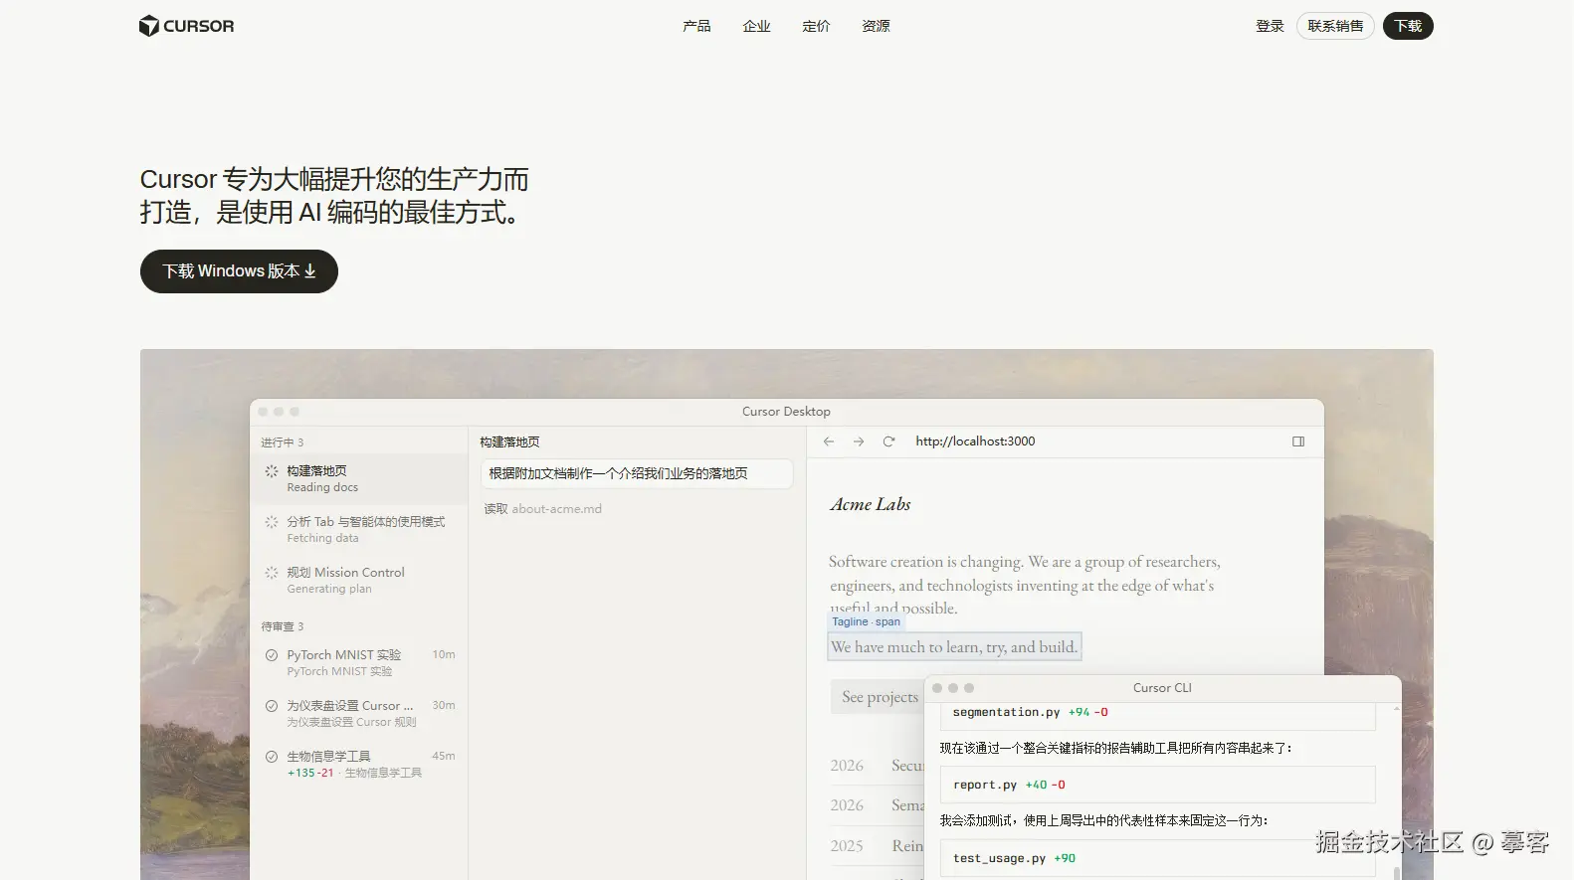The image size is (1574, 880).
Task: Click the browser reload icon
Action: coord(888,441)
